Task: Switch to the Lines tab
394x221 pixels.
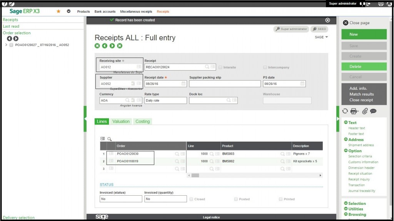Action: pos(102,121)
